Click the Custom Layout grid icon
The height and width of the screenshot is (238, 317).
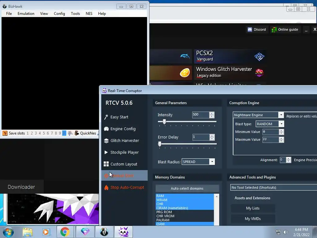pos(106,164)
